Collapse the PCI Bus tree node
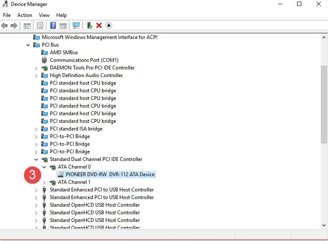This screenshot has height=241, width=328. pos(28,45)
